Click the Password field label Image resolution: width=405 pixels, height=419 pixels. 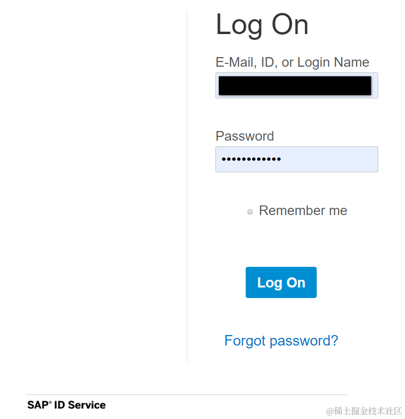(245, 136)
